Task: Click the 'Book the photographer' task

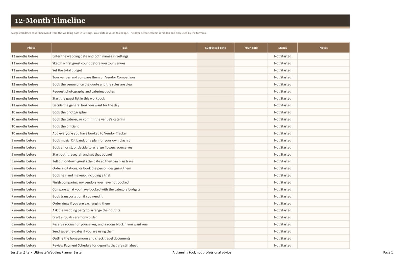Action: (124, 112)
